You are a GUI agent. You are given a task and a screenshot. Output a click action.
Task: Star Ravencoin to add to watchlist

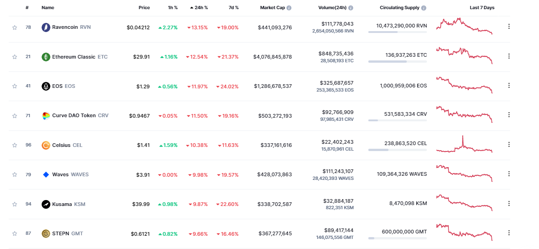pyautogui.click(x=15, y=27)
